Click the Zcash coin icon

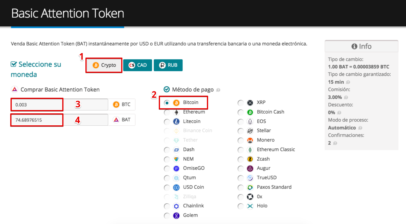click(250, 159)
